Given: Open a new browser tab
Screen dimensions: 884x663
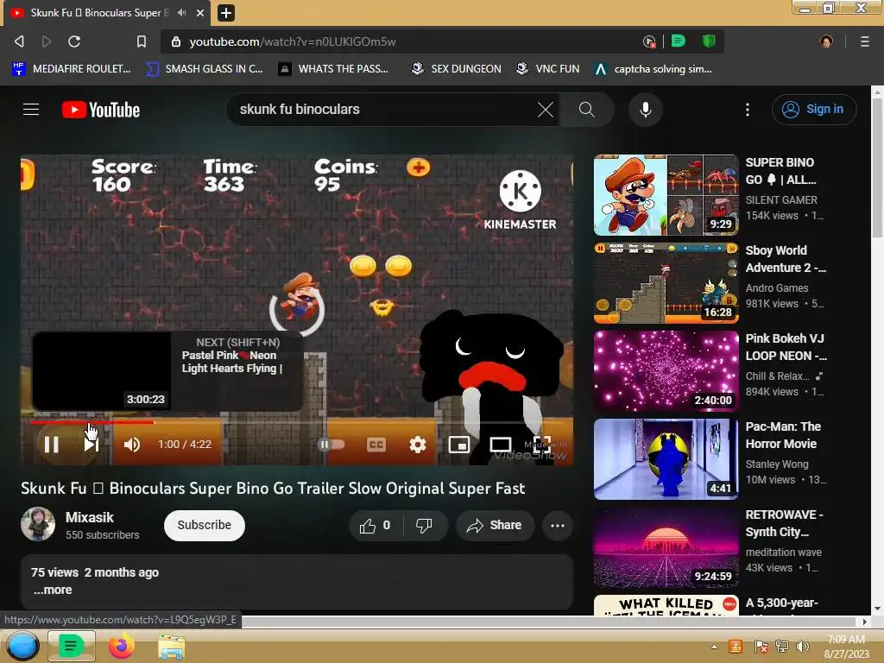Looking at the screenshot, I should (x=225, y=12).
